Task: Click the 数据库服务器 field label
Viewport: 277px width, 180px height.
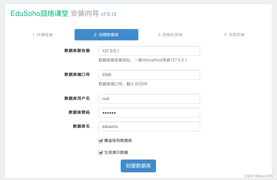Action: point(77,51)
